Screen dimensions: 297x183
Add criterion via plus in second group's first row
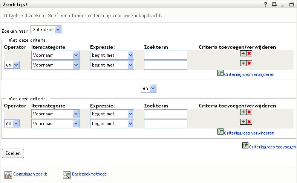click(243, 112)
